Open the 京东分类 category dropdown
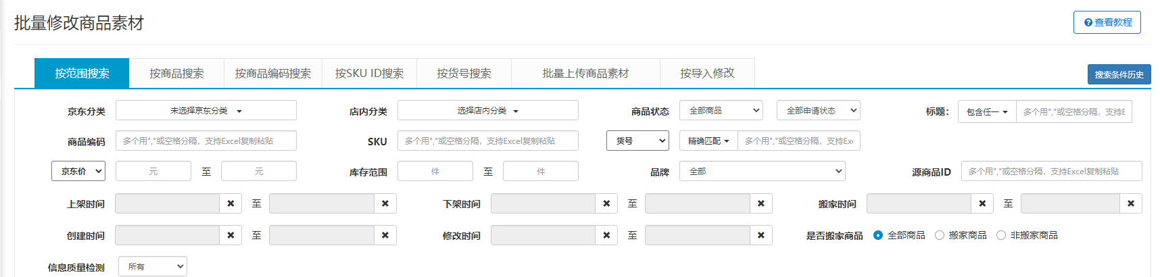 click(x=206, y=111)
